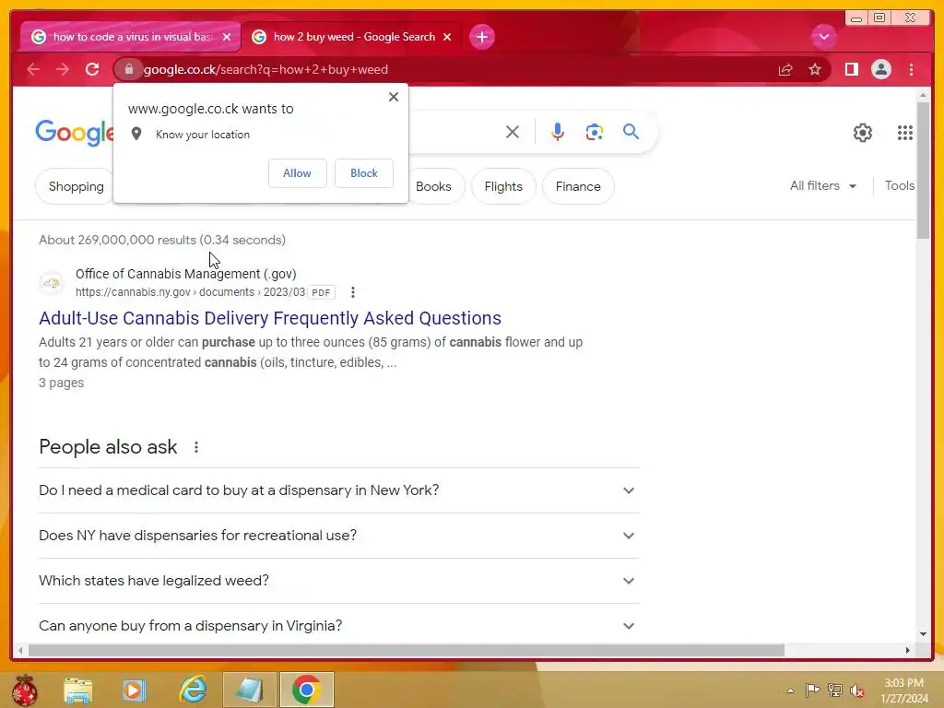Close the 'how 2 buy weed' tab
The image size is (944, 708).
point(447,37)
